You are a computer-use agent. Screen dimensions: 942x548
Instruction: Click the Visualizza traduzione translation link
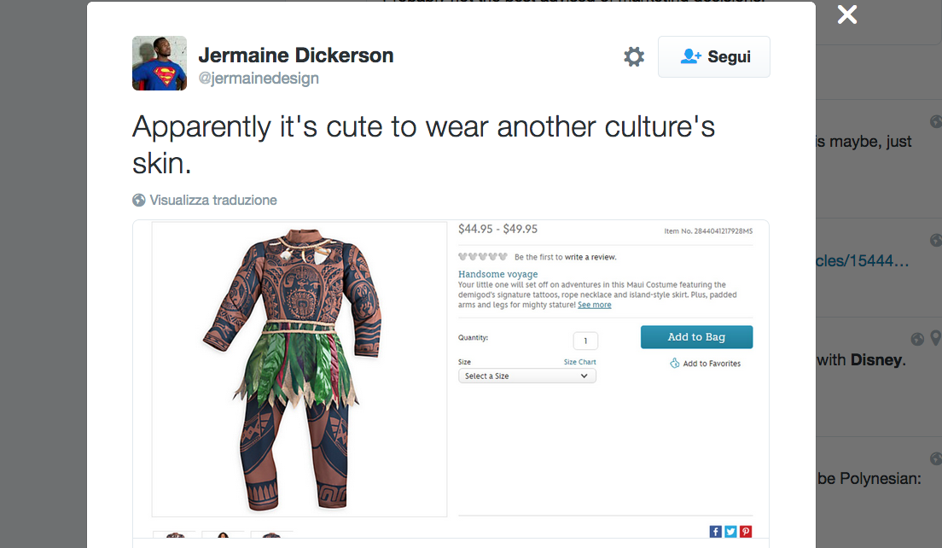pyautogui.click(x=213, y=200)
